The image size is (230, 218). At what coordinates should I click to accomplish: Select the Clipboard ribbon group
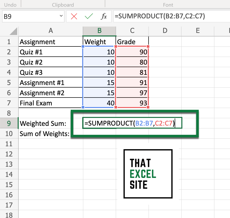pyautogui.click(x=63, y=4)
